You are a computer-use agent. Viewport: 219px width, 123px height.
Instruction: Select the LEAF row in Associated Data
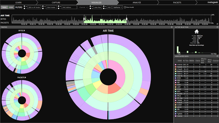pos(196,87)
